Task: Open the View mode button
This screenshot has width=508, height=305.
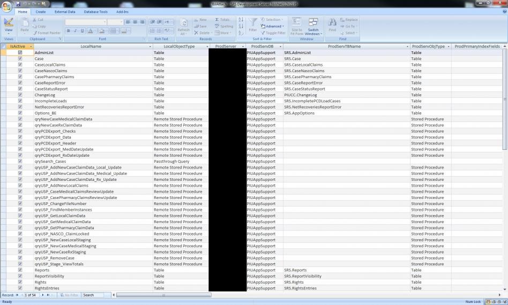Action: coord(9,26)
